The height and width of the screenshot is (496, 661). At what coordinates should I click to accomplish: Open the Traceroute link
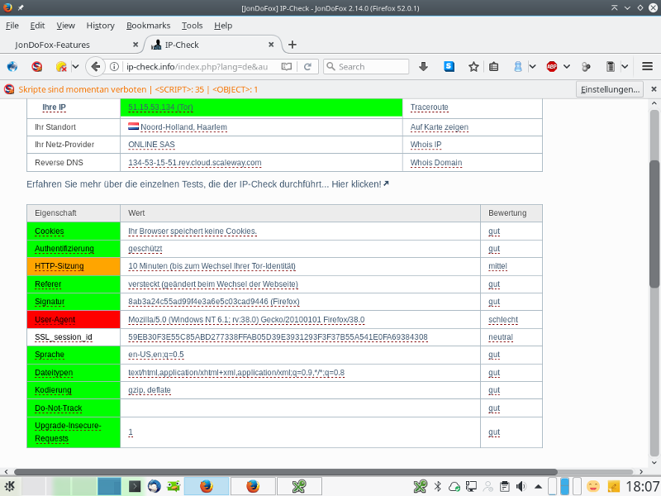(429, 107)
